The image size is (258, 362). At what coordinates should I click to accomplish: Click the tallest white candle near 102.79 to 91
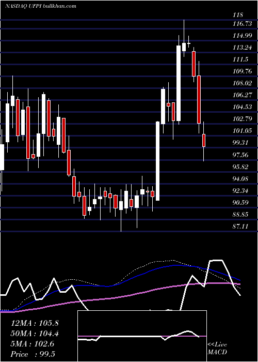tap(157, 161)
